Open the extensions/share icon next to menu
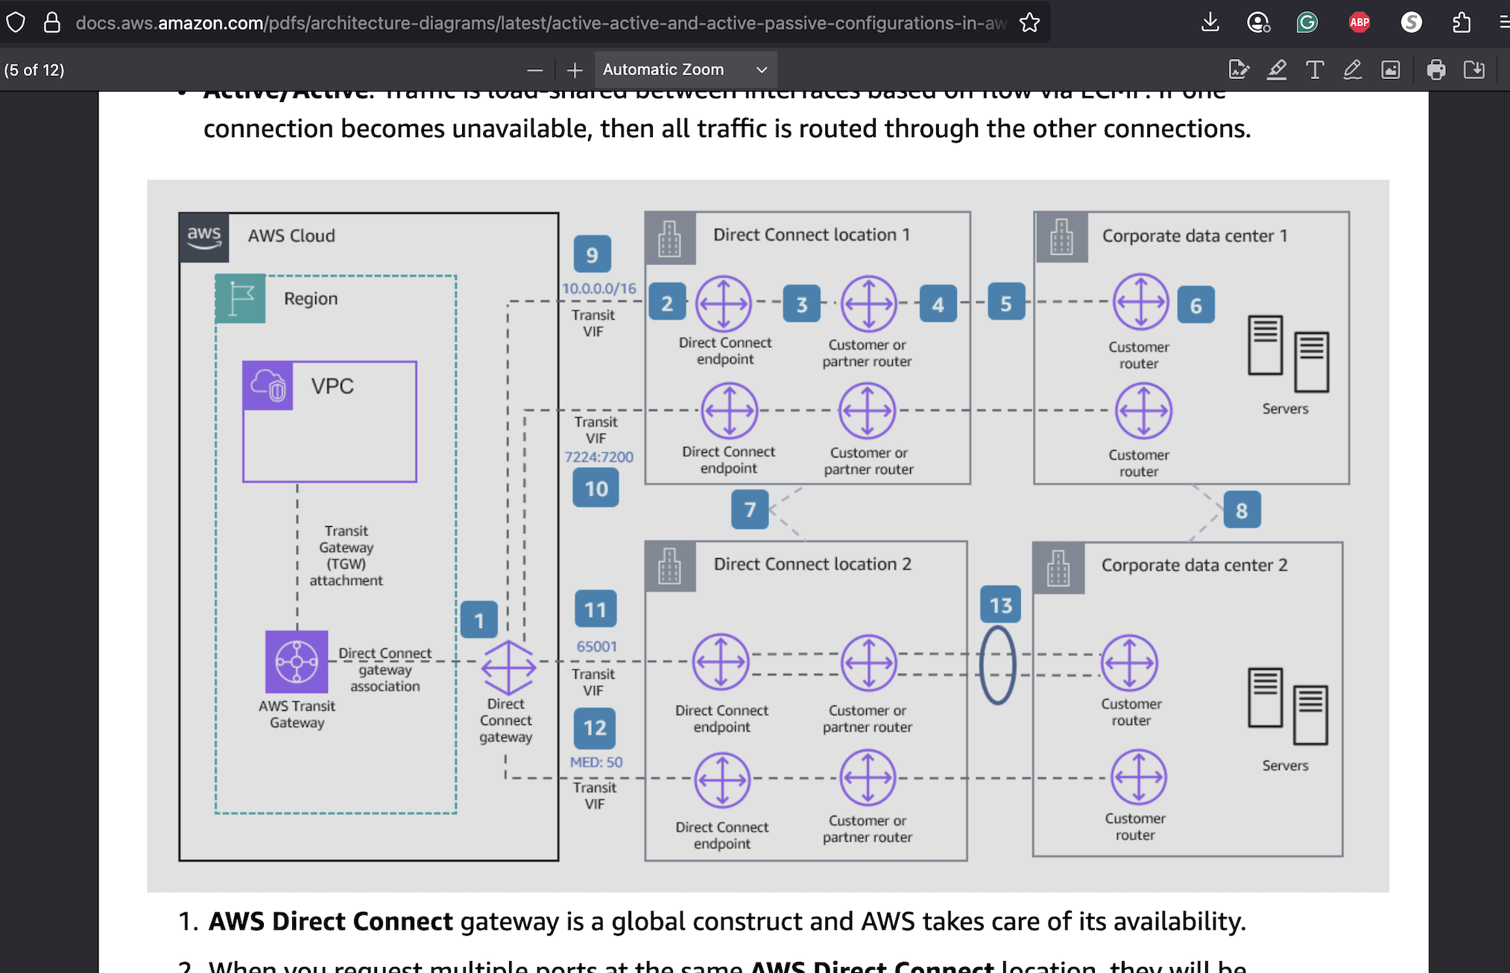The width and height of the screenshot is (1510, 973). tap(1461, 22)
